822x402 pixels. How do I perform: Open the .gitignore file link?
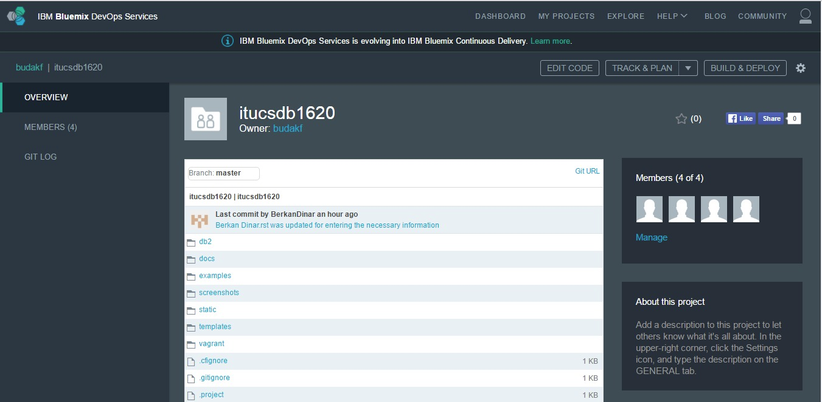214,378
